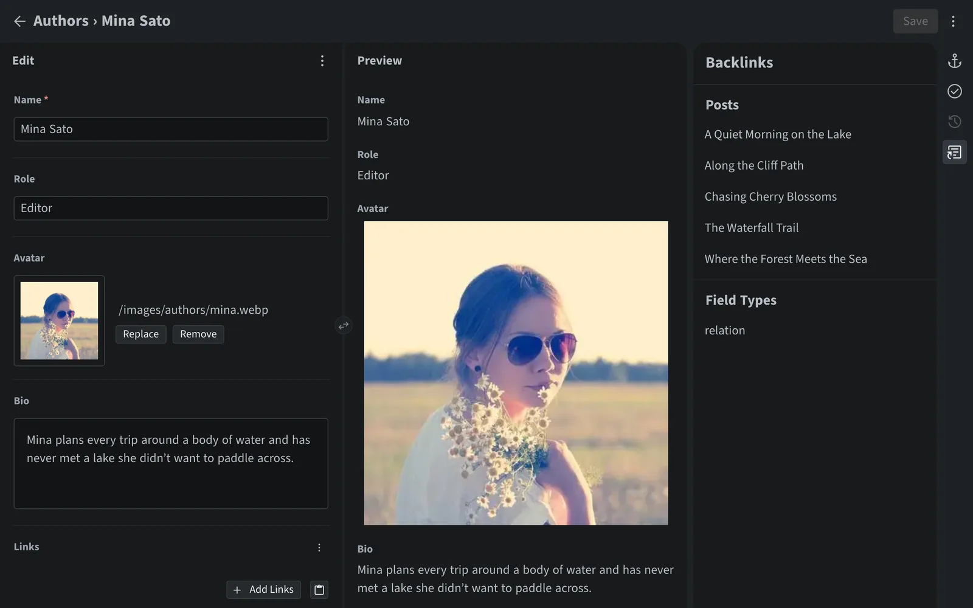973x608 pixels.
Task: Go back using the left arrow icon
Action: (19, 21)
